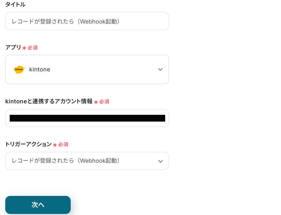Viewport: 281px width, 215px height.
Task: Open the トリガーアクション dropdown chevron
Action: coord(160,161)
